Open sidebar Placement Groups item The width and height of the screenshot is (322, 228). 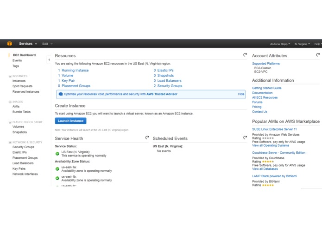click(x=25, y=158)
